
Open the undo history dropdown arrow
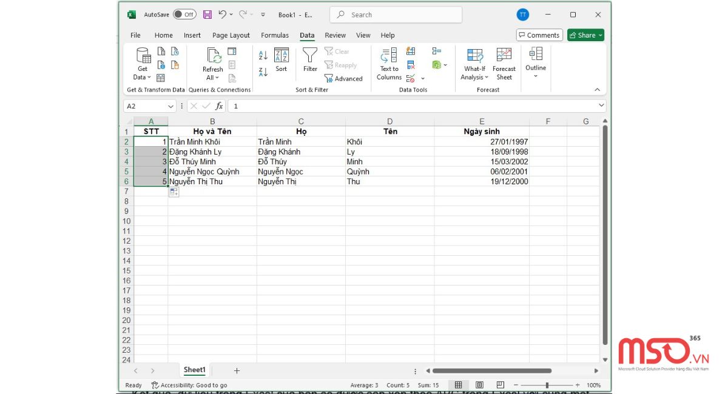pyautogui.click(x=231, y=15)
